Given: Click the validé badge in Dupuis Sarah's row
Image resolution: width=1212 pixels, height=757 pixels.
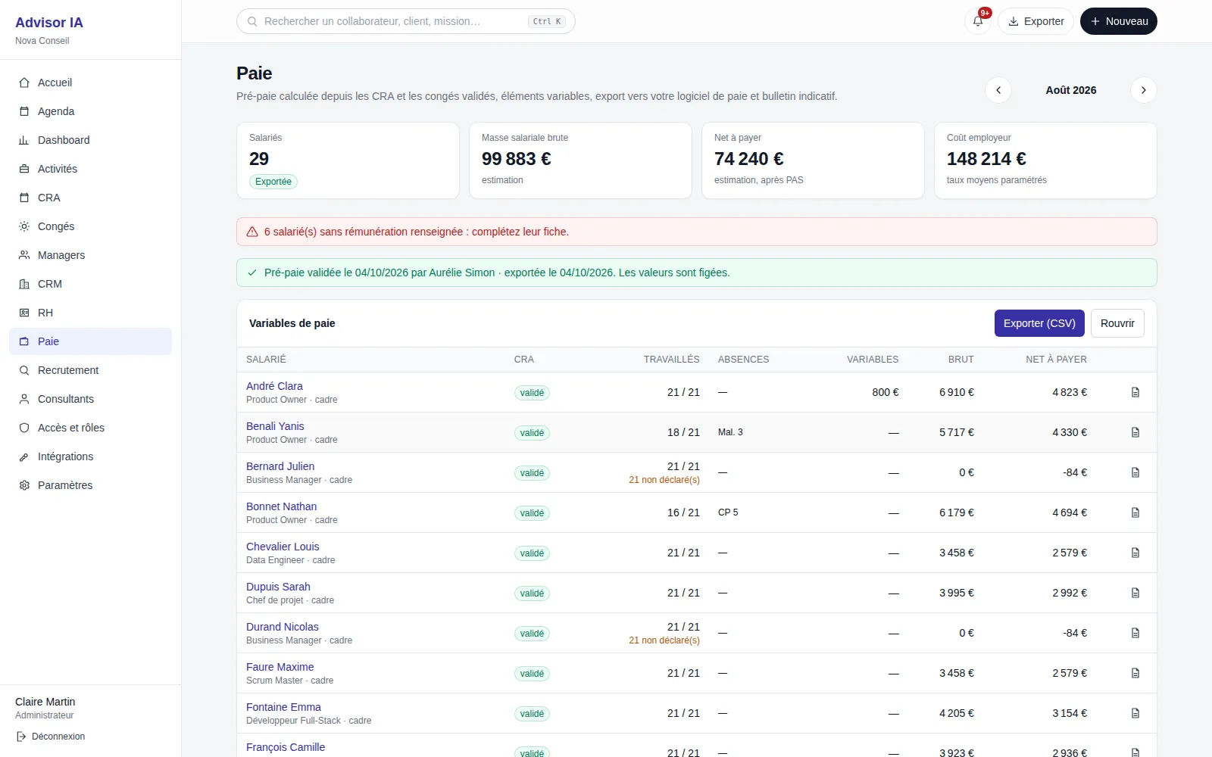Looking at the screenshot, I should [532, 593].
